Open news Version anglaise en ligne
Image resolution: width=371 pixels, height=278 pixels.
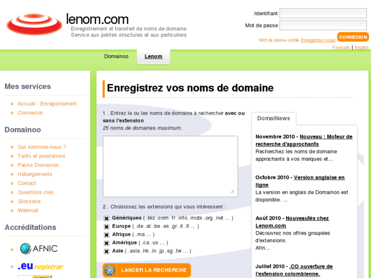300,181
